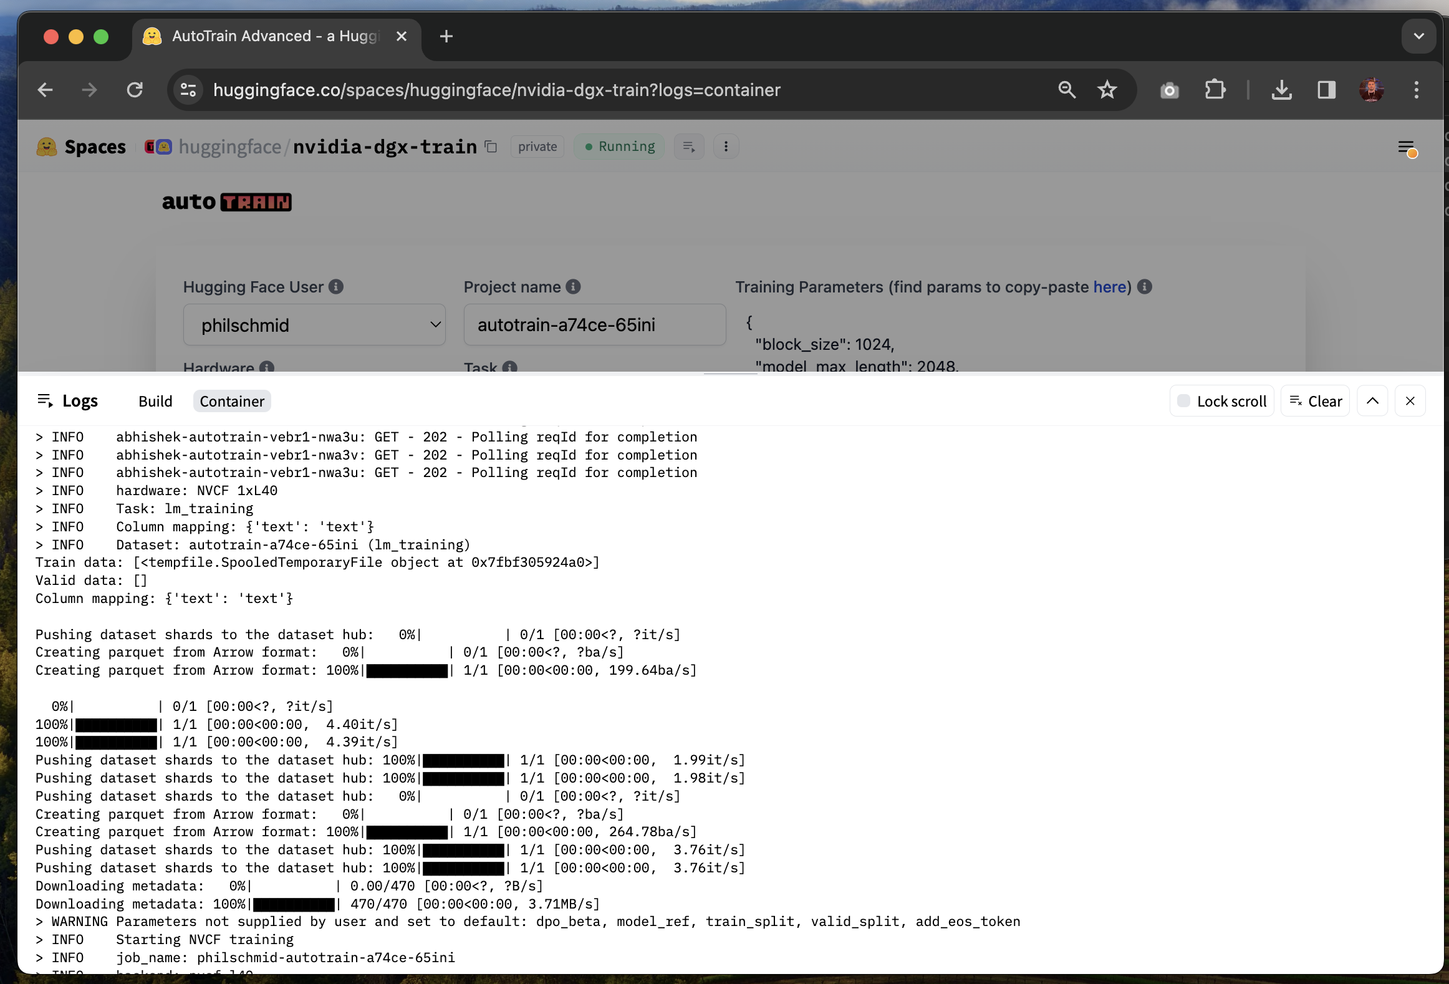Enable the Lock scroll checkbox
The height and width of the screenshot is (984, 1449).
(x=1183, y=401)
